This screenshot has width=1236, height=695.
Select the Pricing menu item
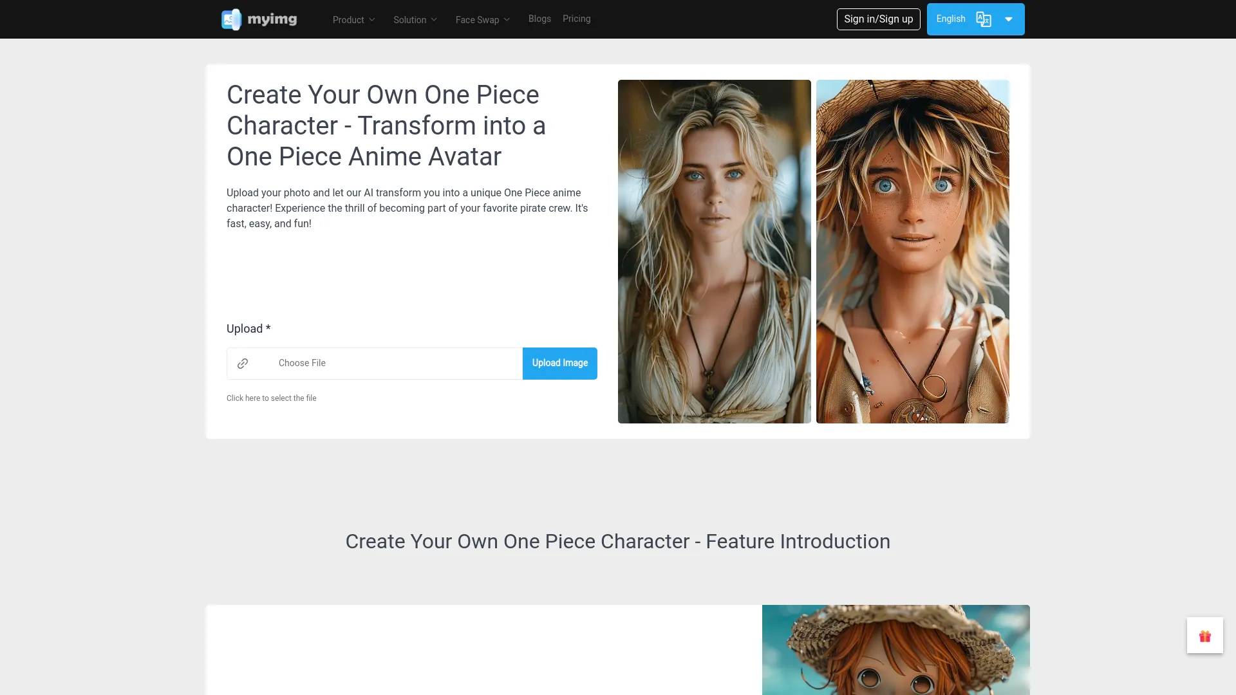[576, 19]
